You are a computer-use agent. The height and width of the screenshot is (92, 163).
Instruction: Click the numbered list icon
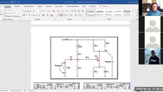point(62,11)
